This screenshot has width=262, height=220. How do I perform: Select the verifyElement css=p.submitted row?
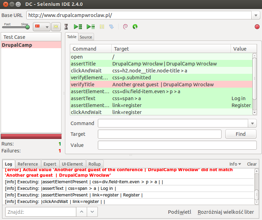[161, 78]
